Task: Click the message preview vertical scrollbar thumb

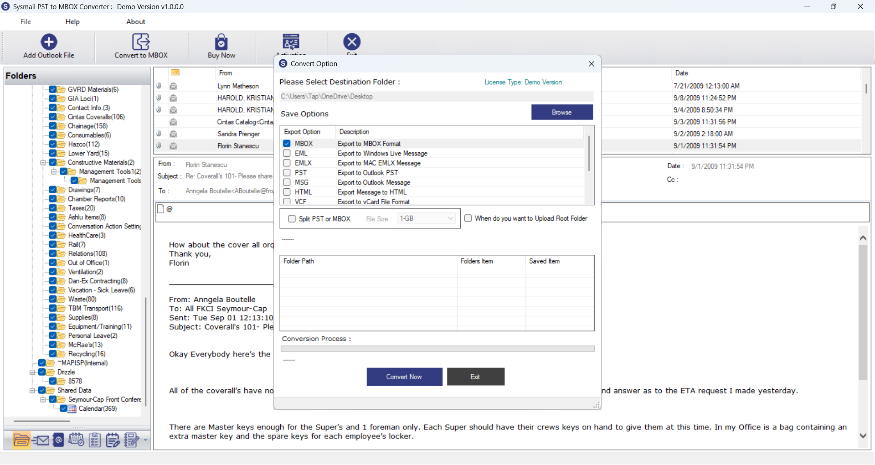Action: pyautogui.click(x=863, y=312)
